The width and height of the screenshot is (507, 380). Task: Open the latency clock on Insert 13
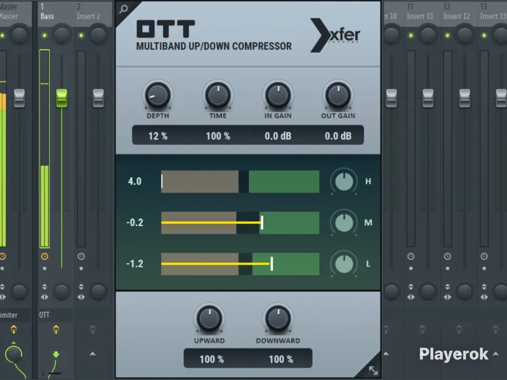(484, 256)
